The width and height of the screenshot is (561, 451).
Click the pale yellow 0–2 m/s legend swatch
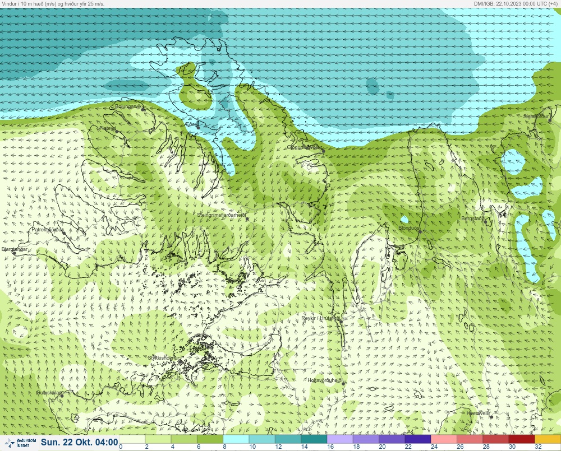click(x=132, y=439)
